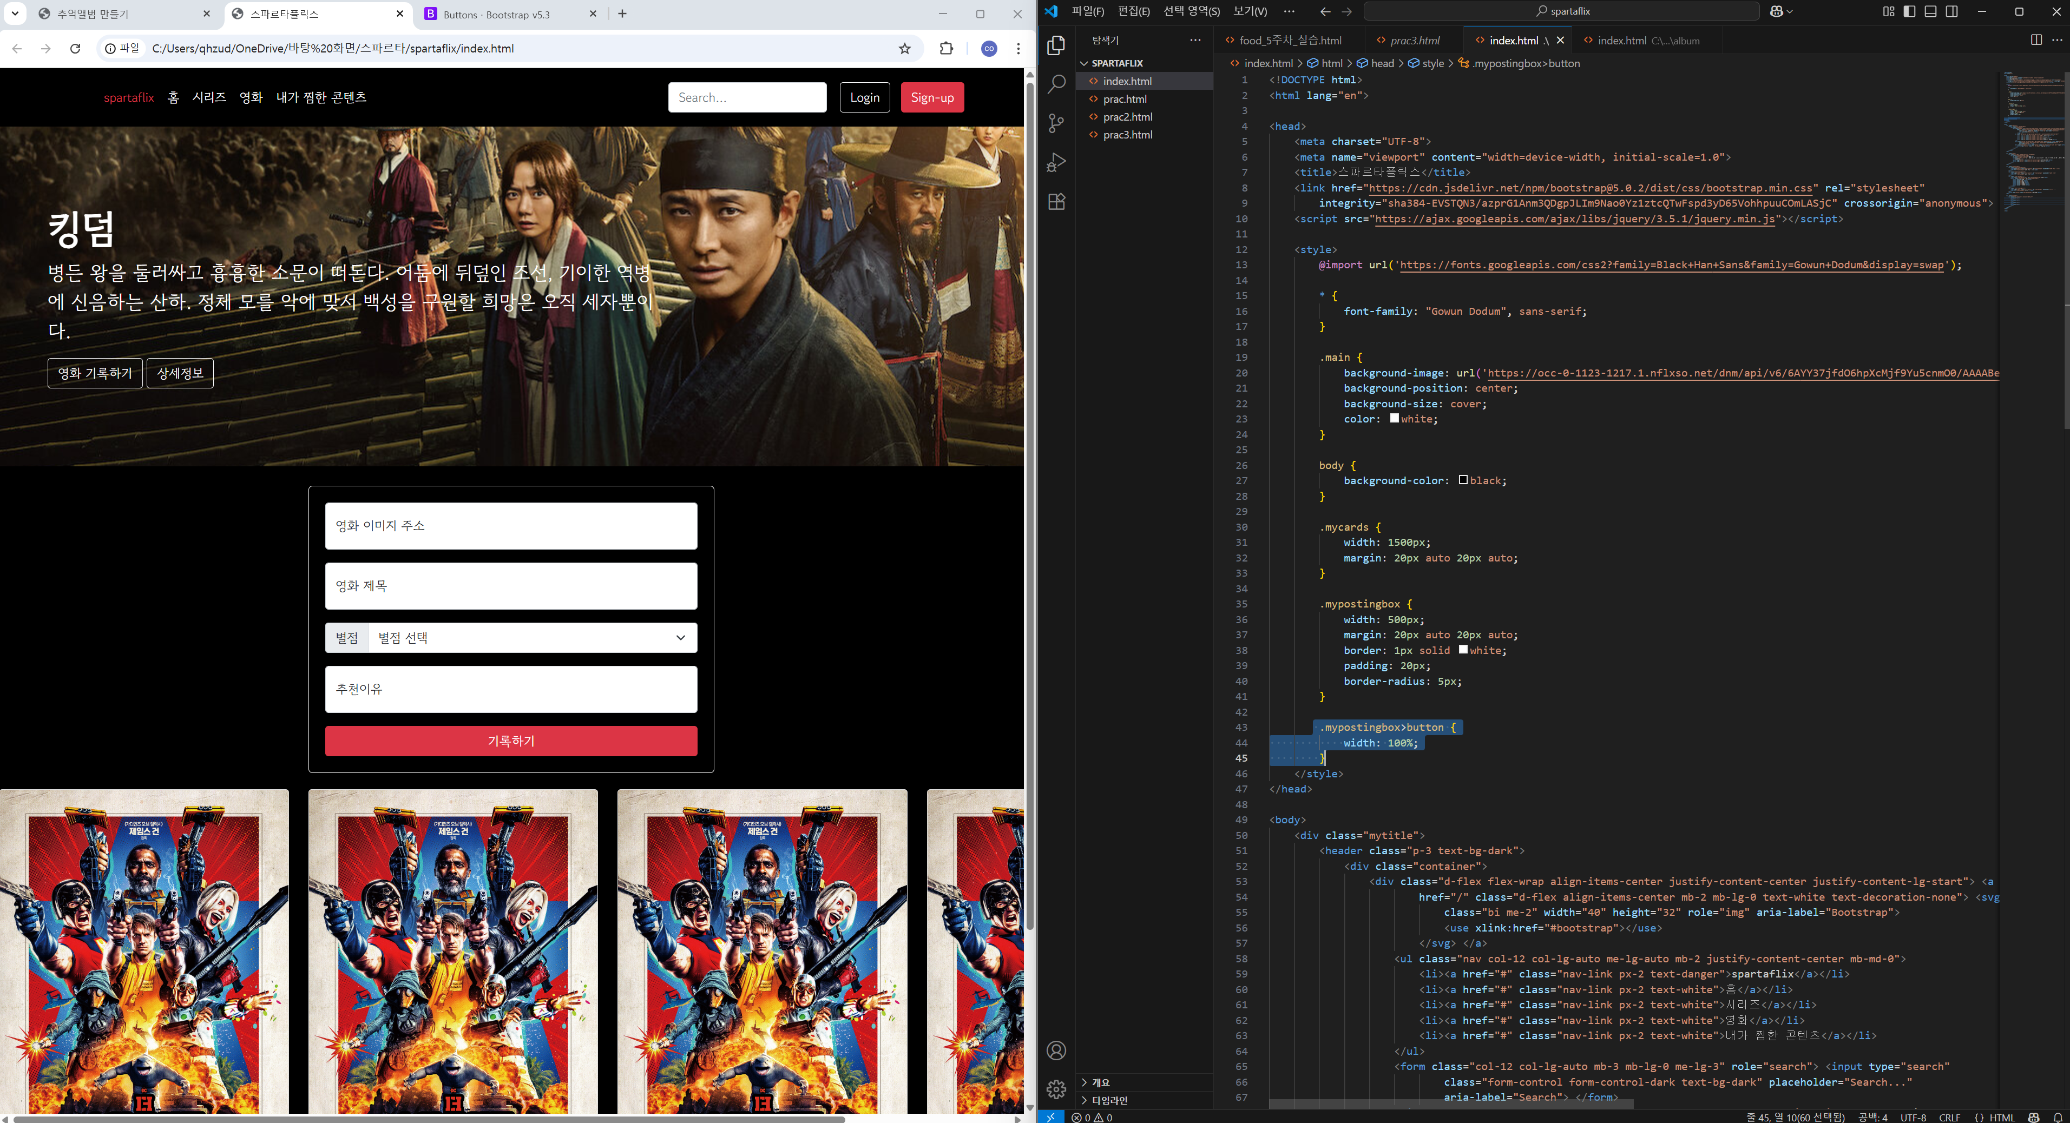The width and height of the screenshot is (2070, 1123).
Task: Open the 보기(V) menu
Action: click(1250, 11)
